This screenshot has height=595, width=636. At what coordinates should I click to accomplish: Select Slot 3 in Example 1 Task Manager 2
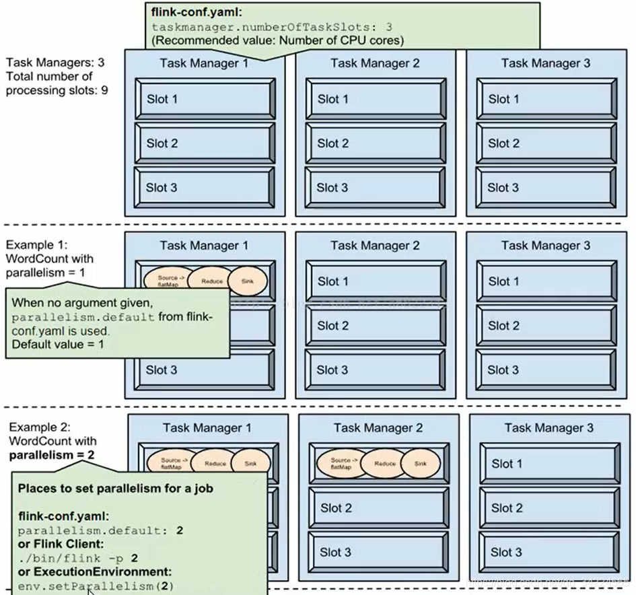pyautogui.click(x=375, y=370)
